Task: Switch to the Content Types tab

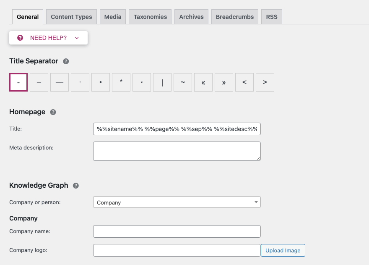Action: tap(71, 17)
